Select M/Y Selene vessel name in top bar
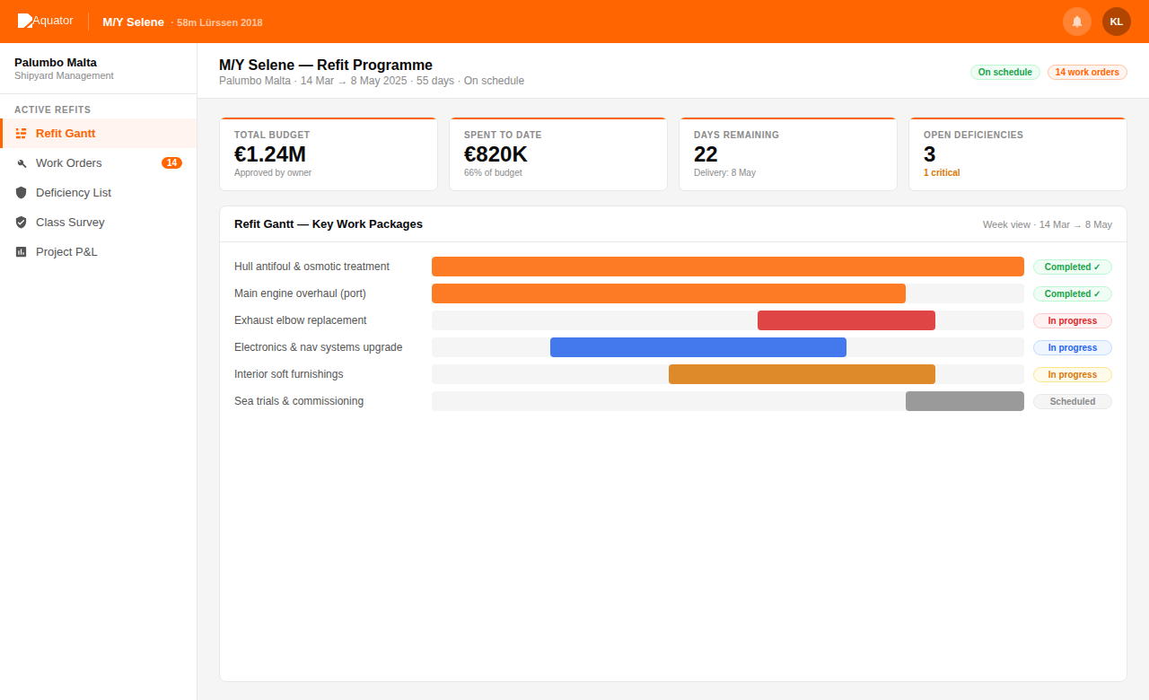Image resolution: width=1149 pixels, height=700 pixels. pos(133,22)
